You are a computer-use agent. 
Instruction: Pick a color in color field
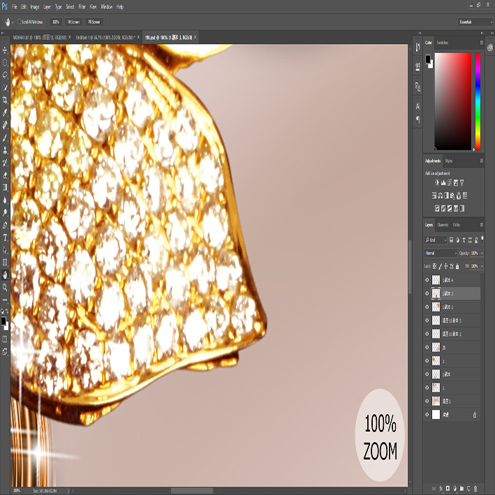click(452, 101)
